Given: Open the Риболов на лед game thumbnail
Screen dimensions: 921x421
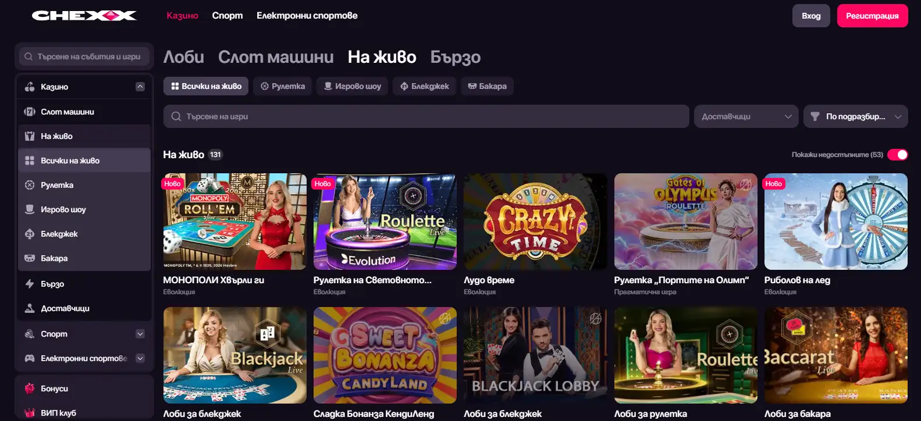Looking at the screenshot, I should click(836, 222).
